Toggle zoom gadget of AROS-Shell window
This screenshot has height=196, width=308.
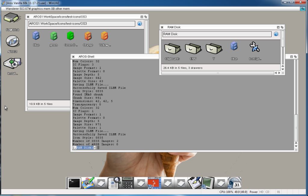[292, 57]
